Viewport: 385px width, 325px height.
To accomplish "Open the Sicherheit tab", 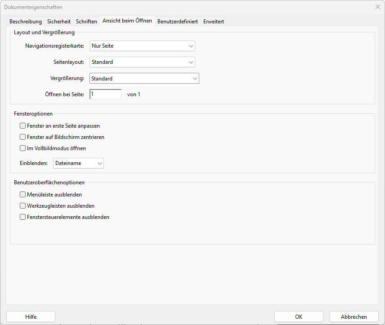I will tap(58, 21).
